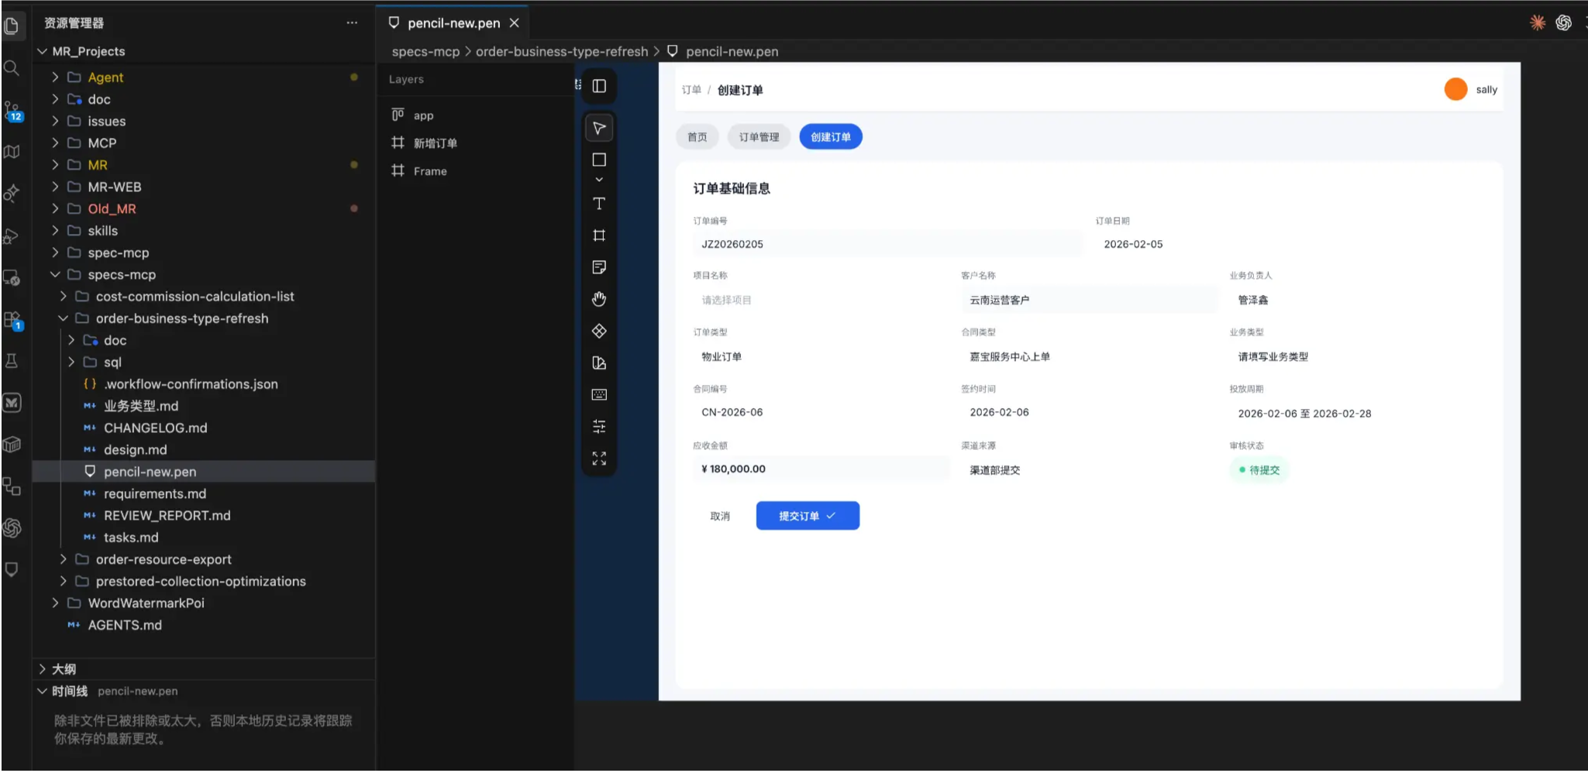1588x773 pixels.
Task: Select the Hand pan tool
Action: [599, 299]
